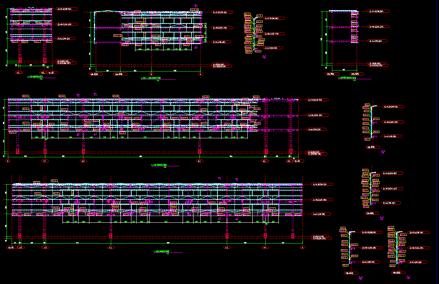Click the magenta label under the first wall section detail
439x284 pixels.
tap(264, 57)
